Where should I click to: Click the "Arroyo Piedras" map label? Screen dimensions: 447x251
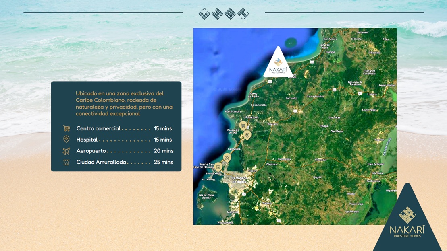pos(387,85)
